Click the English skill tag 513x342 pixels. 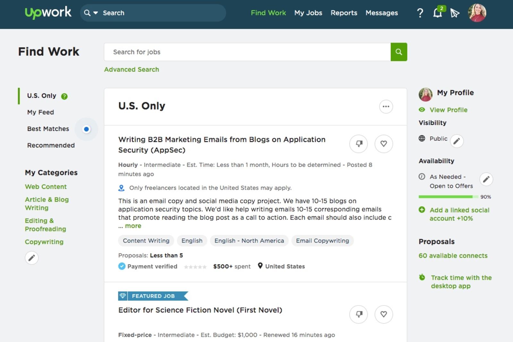(x=192, y=241)
